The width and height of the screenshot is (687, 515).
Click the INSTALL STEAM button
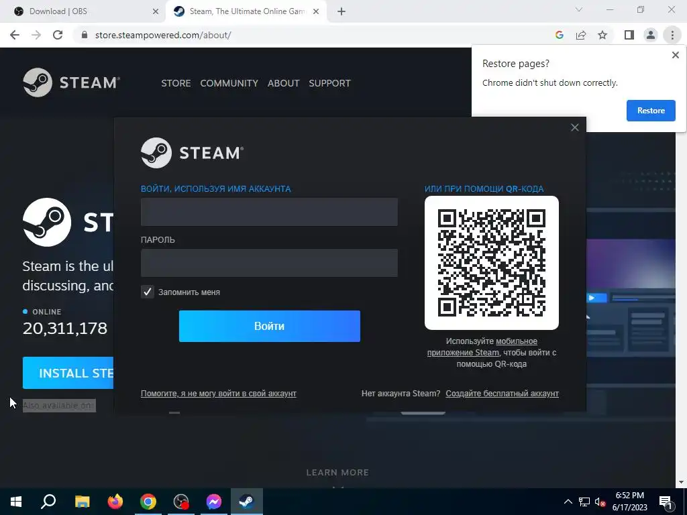tap(68, 373)
